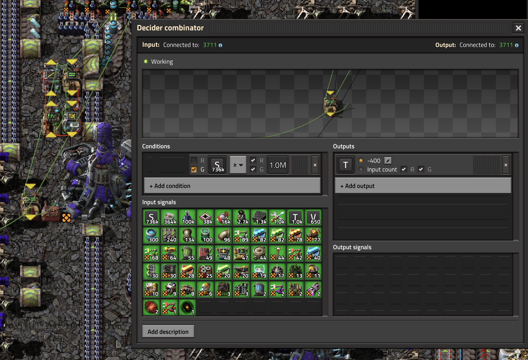Select the processing unit signal showing 38k
528x360 pixels.
coord(205,217)
